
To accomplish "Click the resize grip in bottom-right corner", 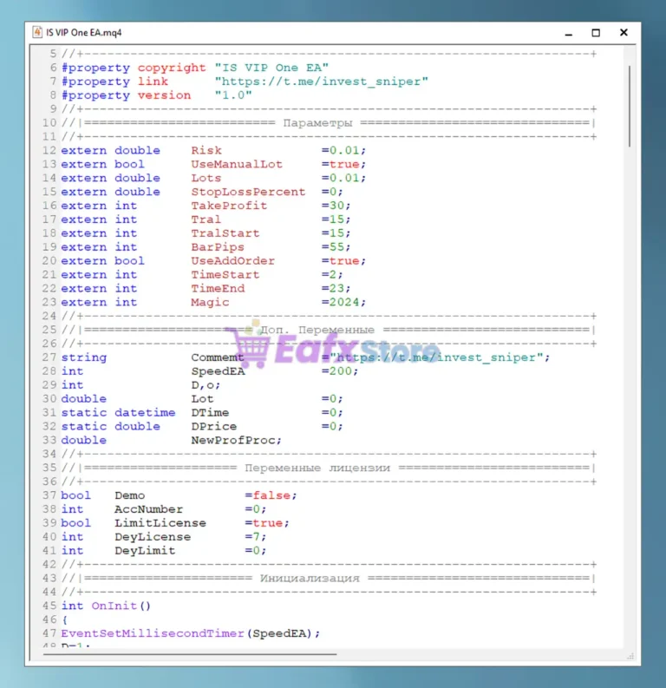I will (630, 656).
